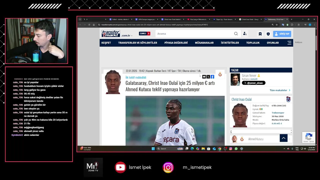This screenshot has height=180, width=320.
Task: Click the 8.00 mil. € market value
Action: (x=277, y=123)
